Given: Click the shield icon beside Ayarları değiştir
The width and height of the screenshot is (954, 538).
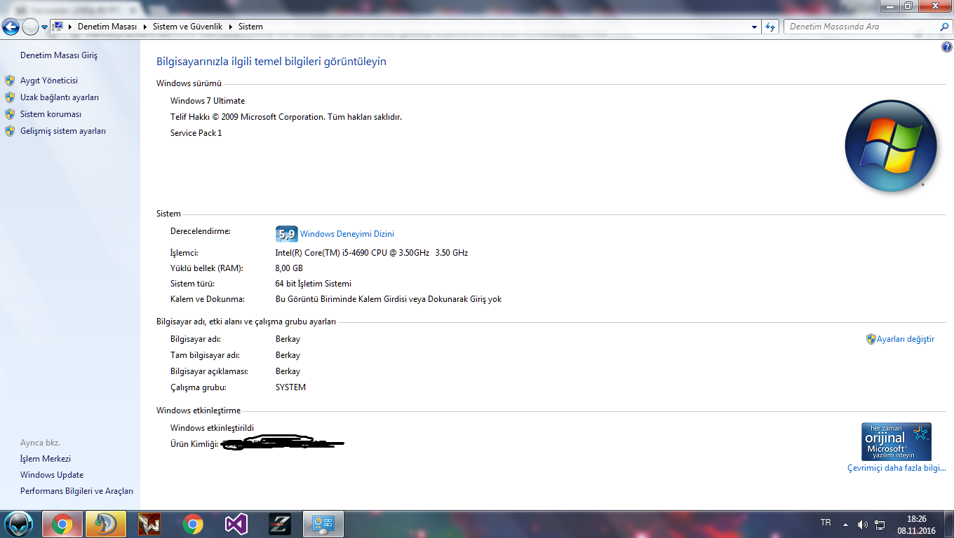Looking at the screenshot, I should [x=871, y=339].
